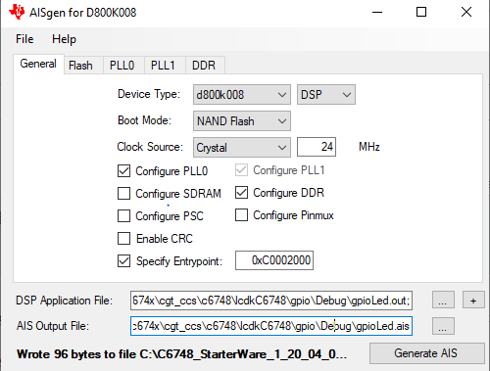Click the 'Wrote 96 bytes to file' status text
Viewport: 490px width, 371px height.
click(181, 354)
